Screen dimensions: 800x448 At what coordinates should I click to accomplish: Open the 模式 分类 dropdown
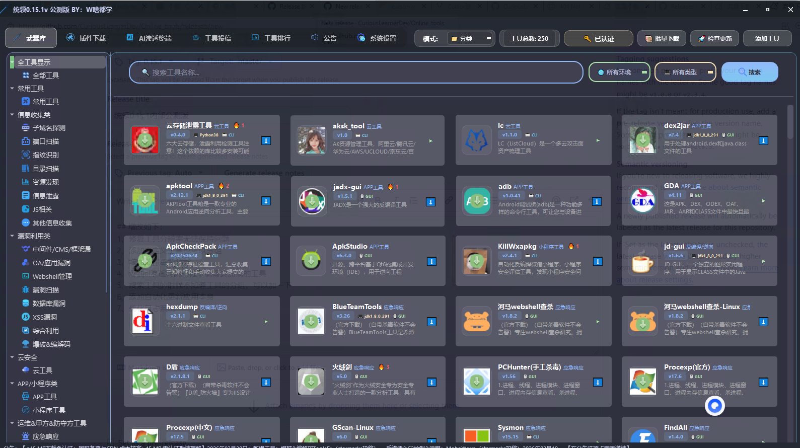pos(470,39)
